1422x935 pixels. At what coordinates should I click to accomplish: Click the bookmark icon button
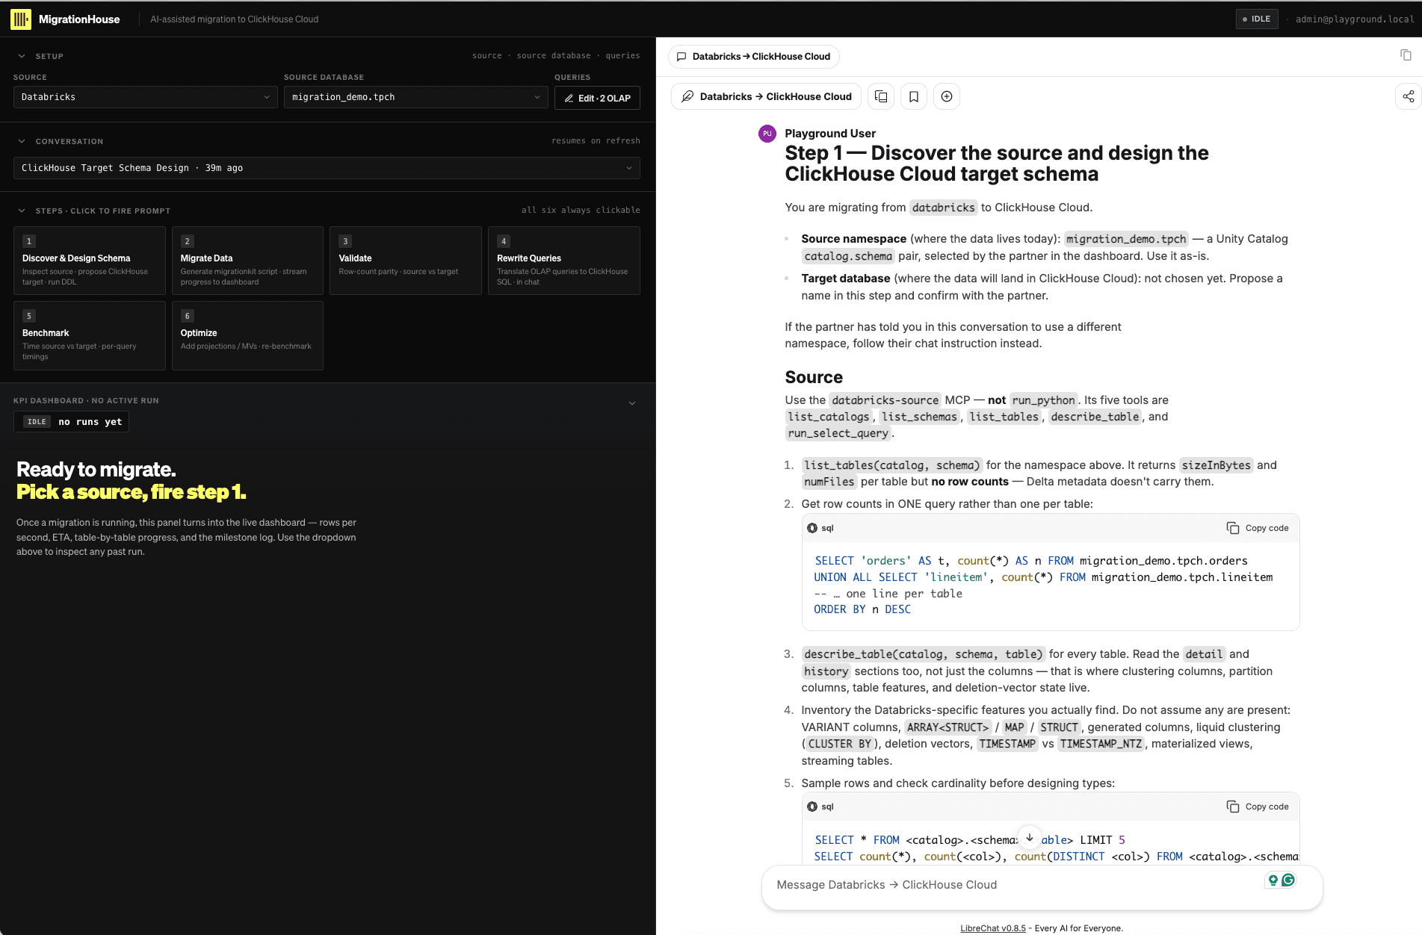(914, 96)
